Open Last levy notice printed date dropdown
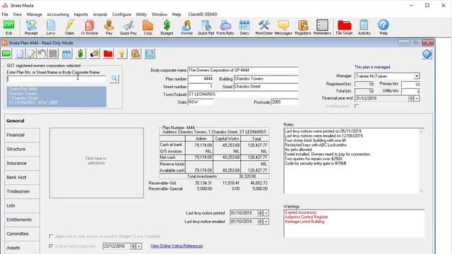Screen dimensions: 452x254 click(x=266, y=213)
